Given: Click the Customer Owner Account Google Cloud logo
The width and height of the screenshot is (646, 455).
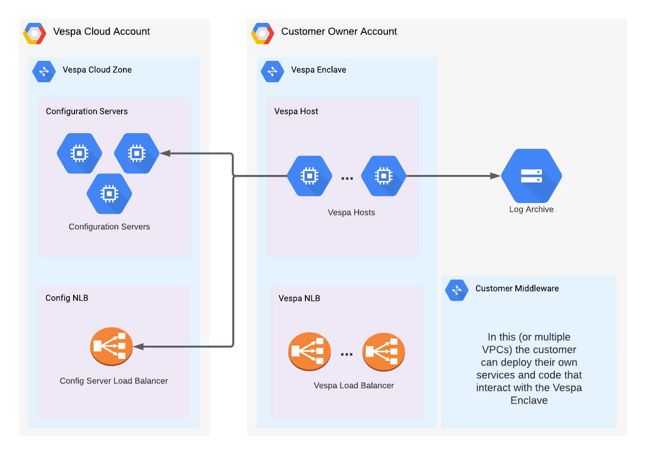Looking at the screenshot, I should [263, 33].
